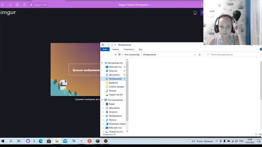
Task: Open Microsoft Edge from taskbar
Action: (41, 141)
